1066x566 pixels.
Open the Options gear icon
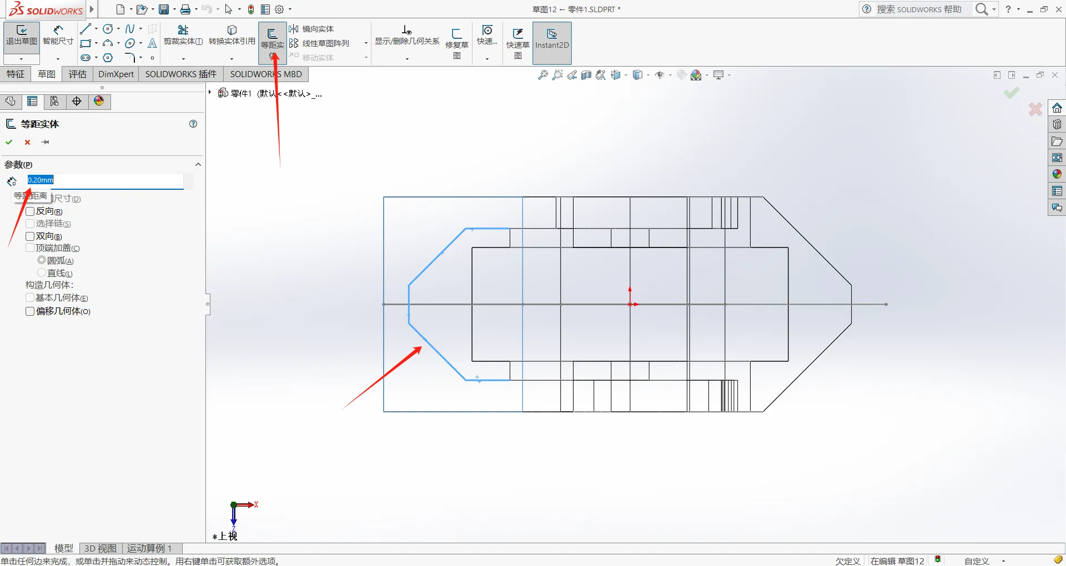tap(279, 9)
